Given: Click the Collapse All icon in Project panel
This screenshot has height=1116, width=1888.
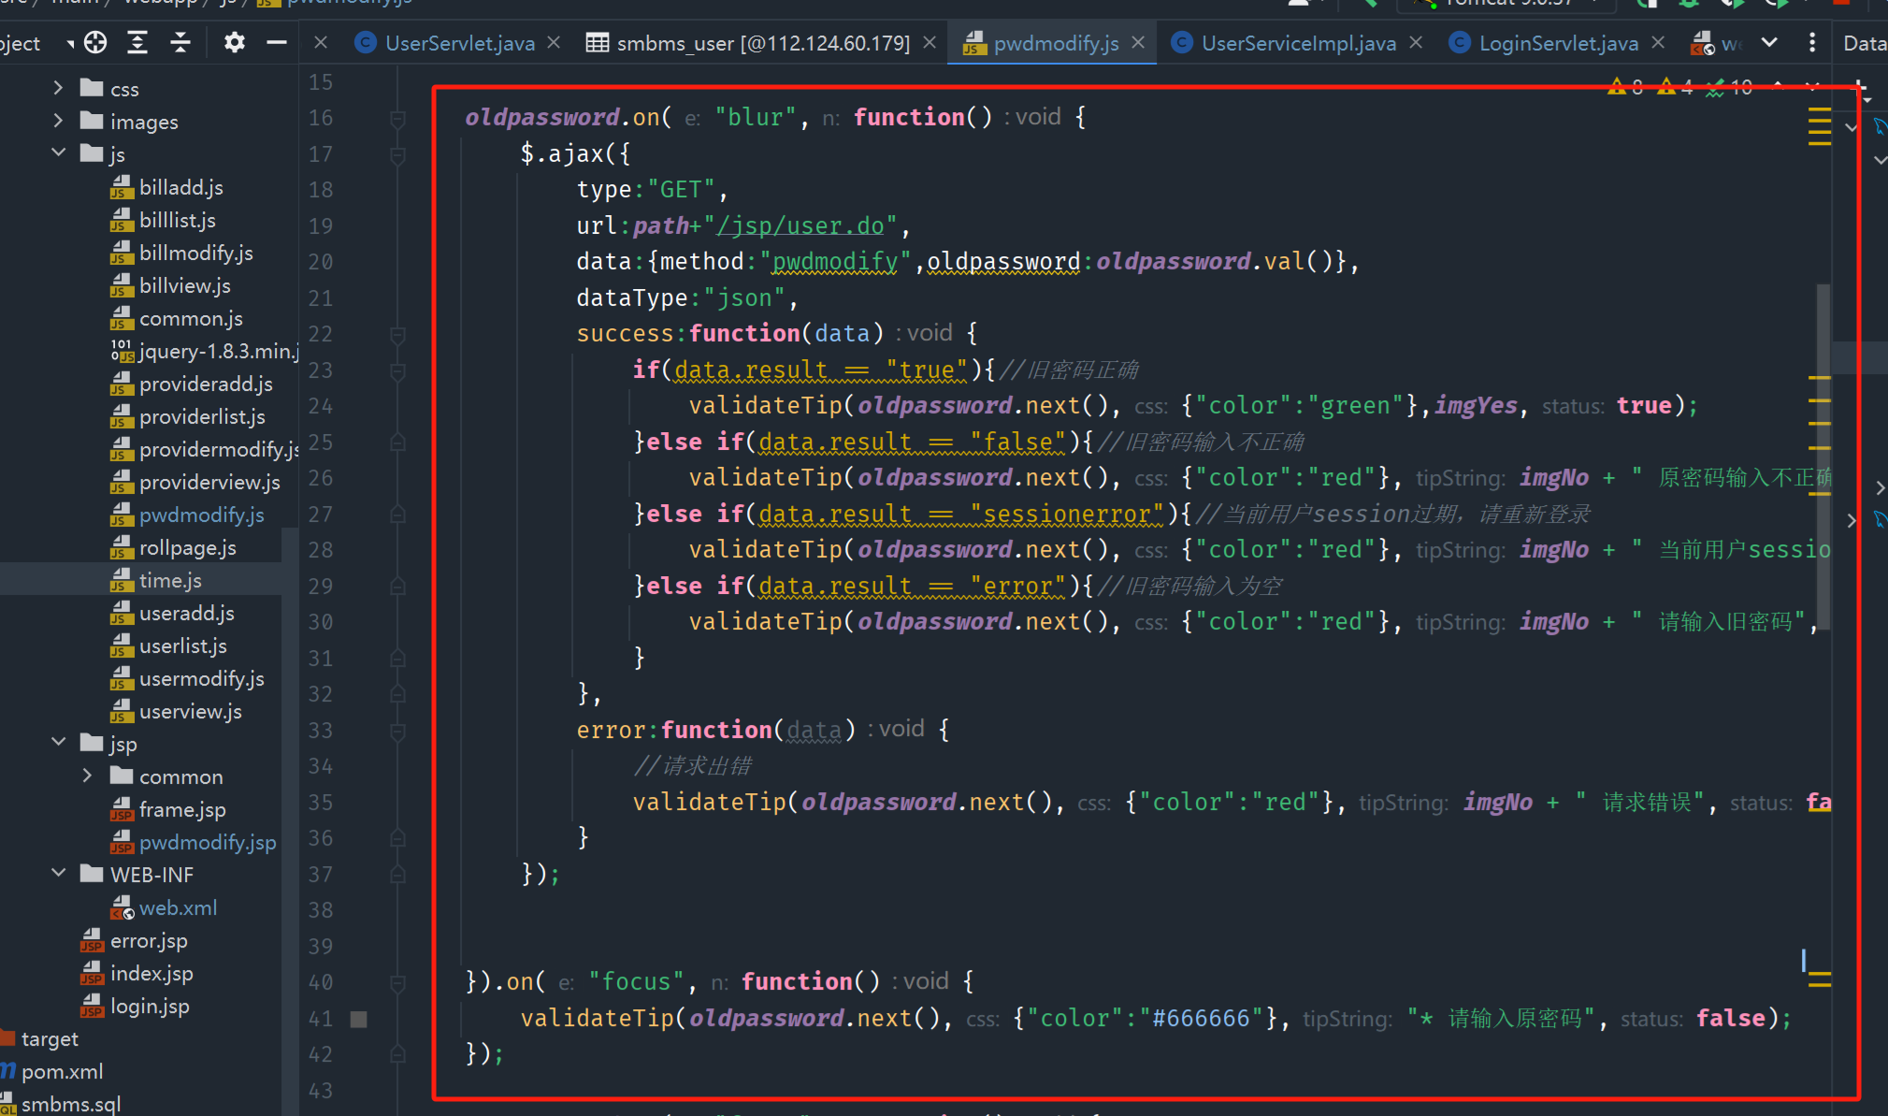Looking at the screenshot, I should coord(180,42).
